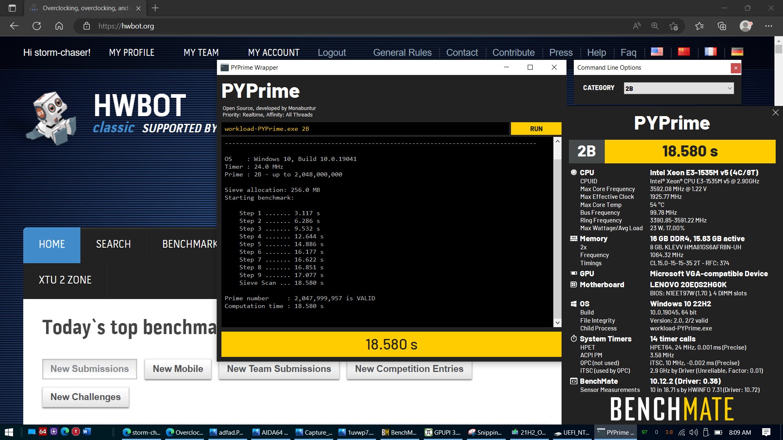Open pinned Word icon on taskbar
This screenshot has width=783, height=440.
coord(86,431)
